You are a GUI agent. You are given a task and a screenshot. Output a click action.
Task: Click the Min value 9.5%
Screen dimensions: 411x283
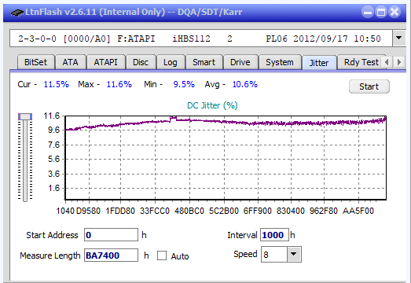(184, 84)
